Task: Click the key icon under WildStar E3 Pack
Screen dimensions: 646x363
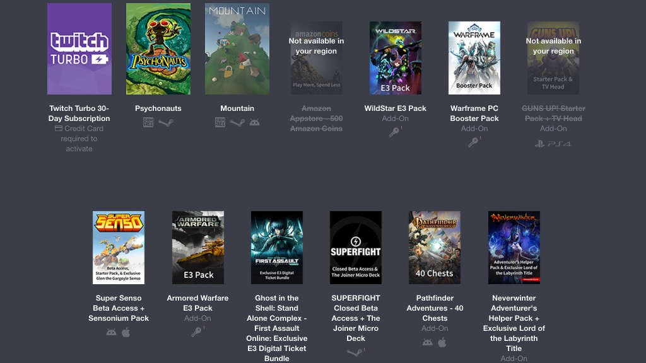Action: (395, 132)
